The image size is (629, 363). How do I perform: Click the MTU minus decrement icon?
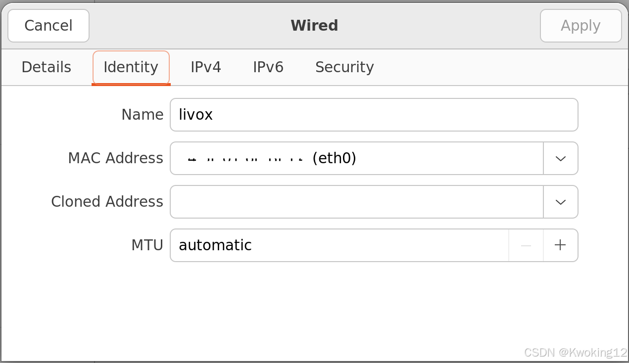point(526,245)
